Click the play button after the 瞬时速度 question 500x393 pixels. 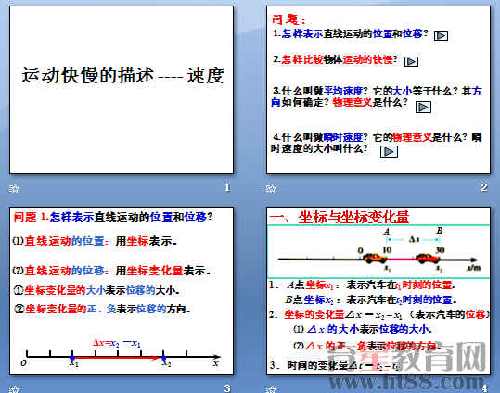tap(389, 152)
